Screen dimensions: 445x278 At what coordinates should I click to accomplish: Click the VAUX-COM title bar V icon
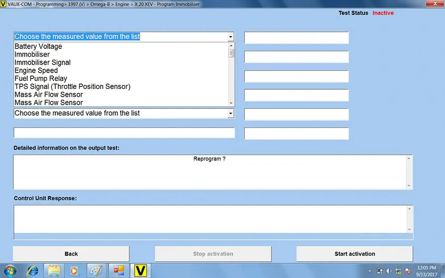[3, 4]
